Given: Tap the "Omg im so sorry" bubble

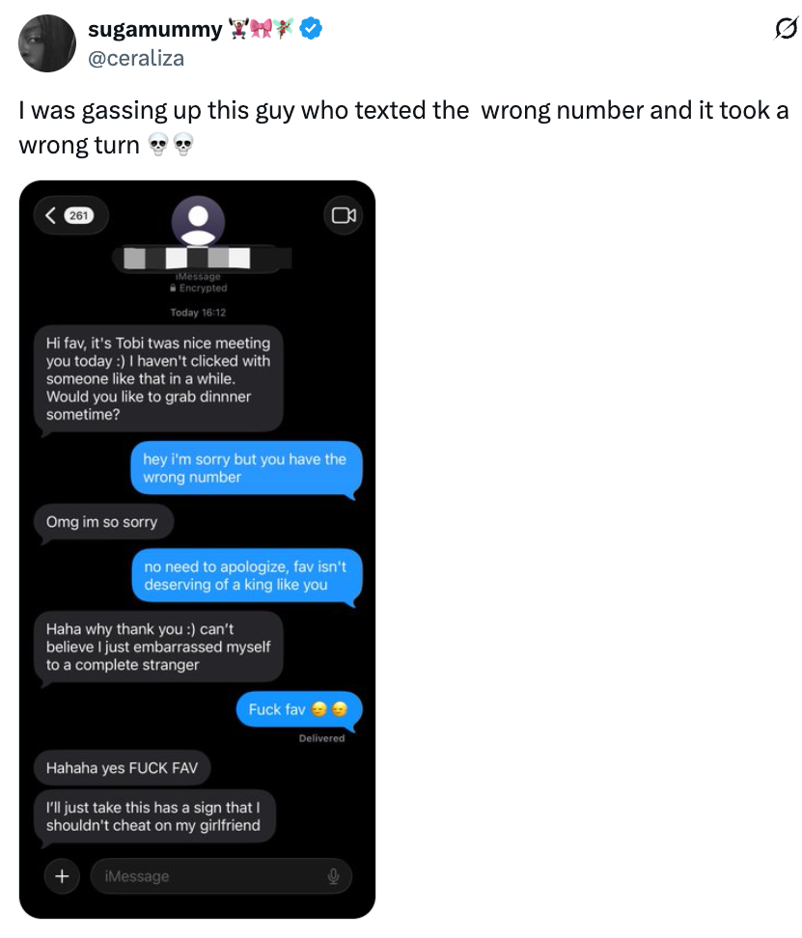Looking at the screenshot, I should pyautogui.click(x=103, y=522).
